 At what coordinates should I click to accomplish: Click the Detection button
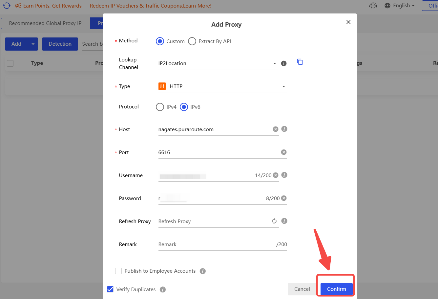click(60, 44)
